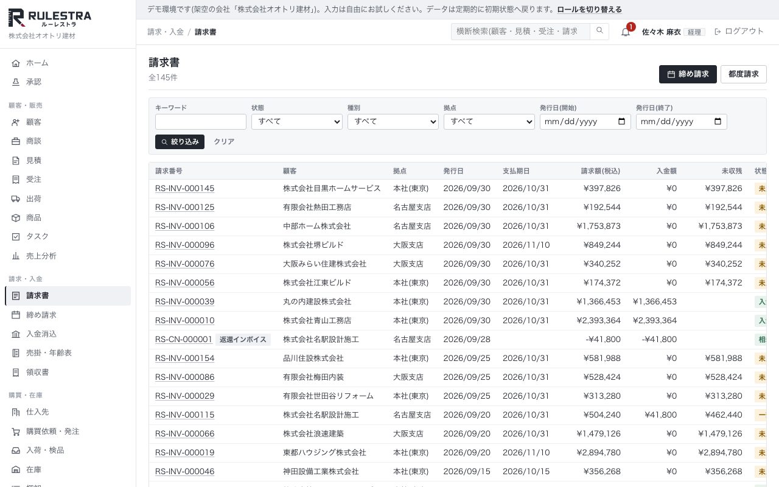
Task: Click ロールを切り替える link in the banner
Action: pos(590,10)
